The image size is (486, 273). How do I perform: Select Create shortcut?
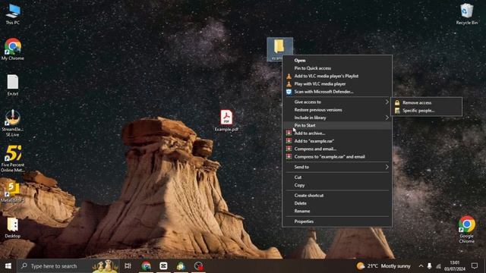click(337, 196)
